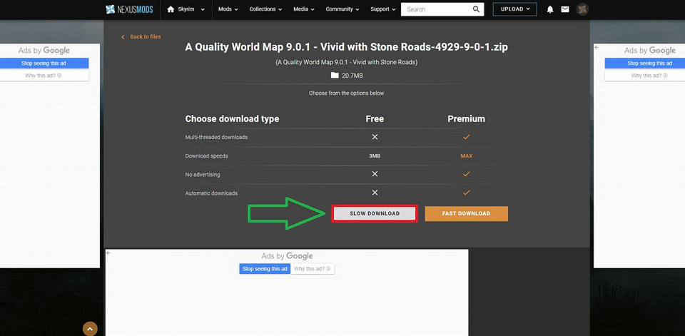Screen dimensions: 685x336
Task: Open the notifications bell
Action: tap(550, 9)
